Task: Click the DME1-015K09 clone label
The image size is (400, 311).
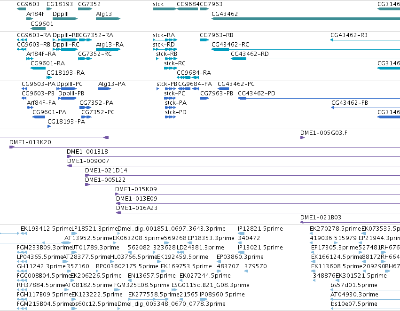Action: pyautogui.click(x=136, y=189)
